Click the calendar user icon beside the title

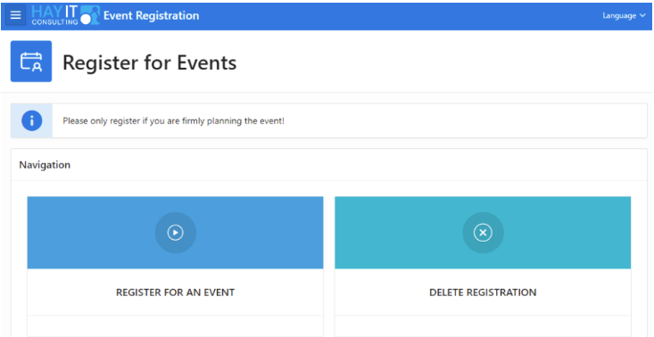click(x=31, y=62)
